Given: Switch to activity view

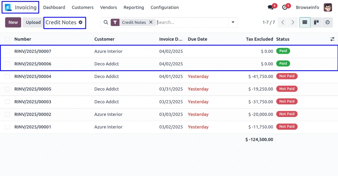Looking at the screenshot, I should (x=327, y=22).
